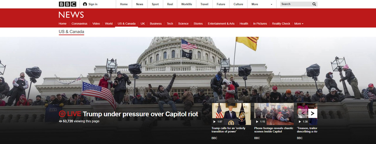
Task: Open Worklife in top bar
Action: point(187,4)
